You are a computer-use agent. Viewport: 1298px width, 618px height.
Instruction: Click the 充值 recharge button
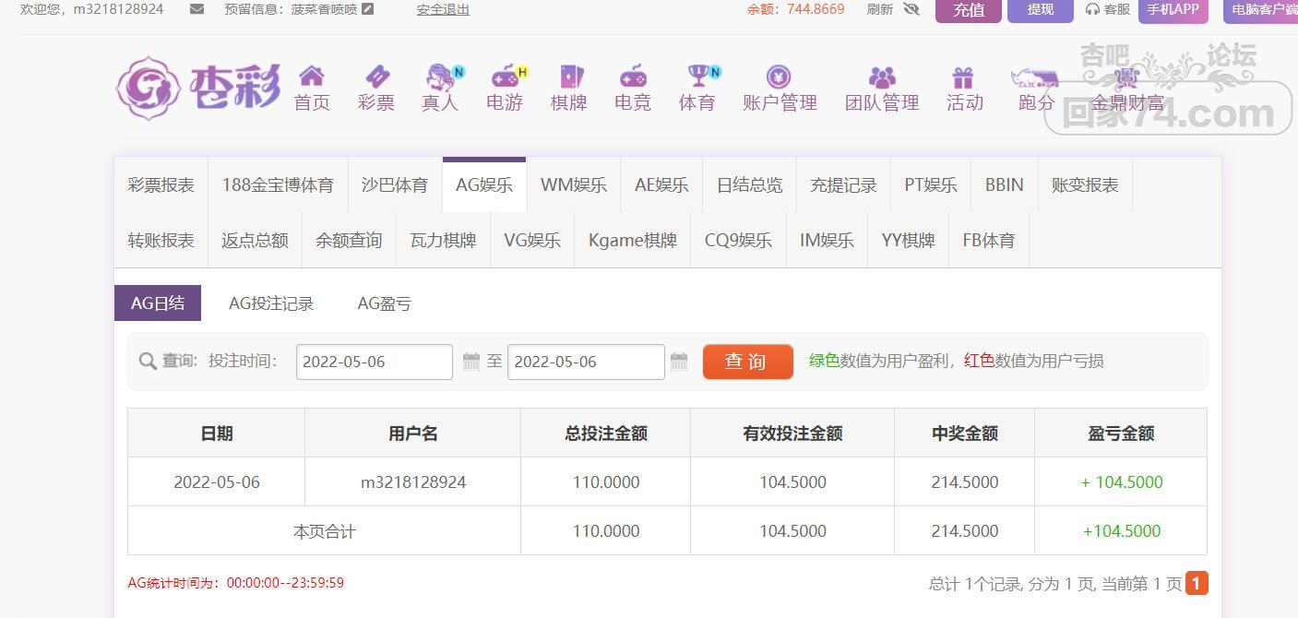(969, 10)
